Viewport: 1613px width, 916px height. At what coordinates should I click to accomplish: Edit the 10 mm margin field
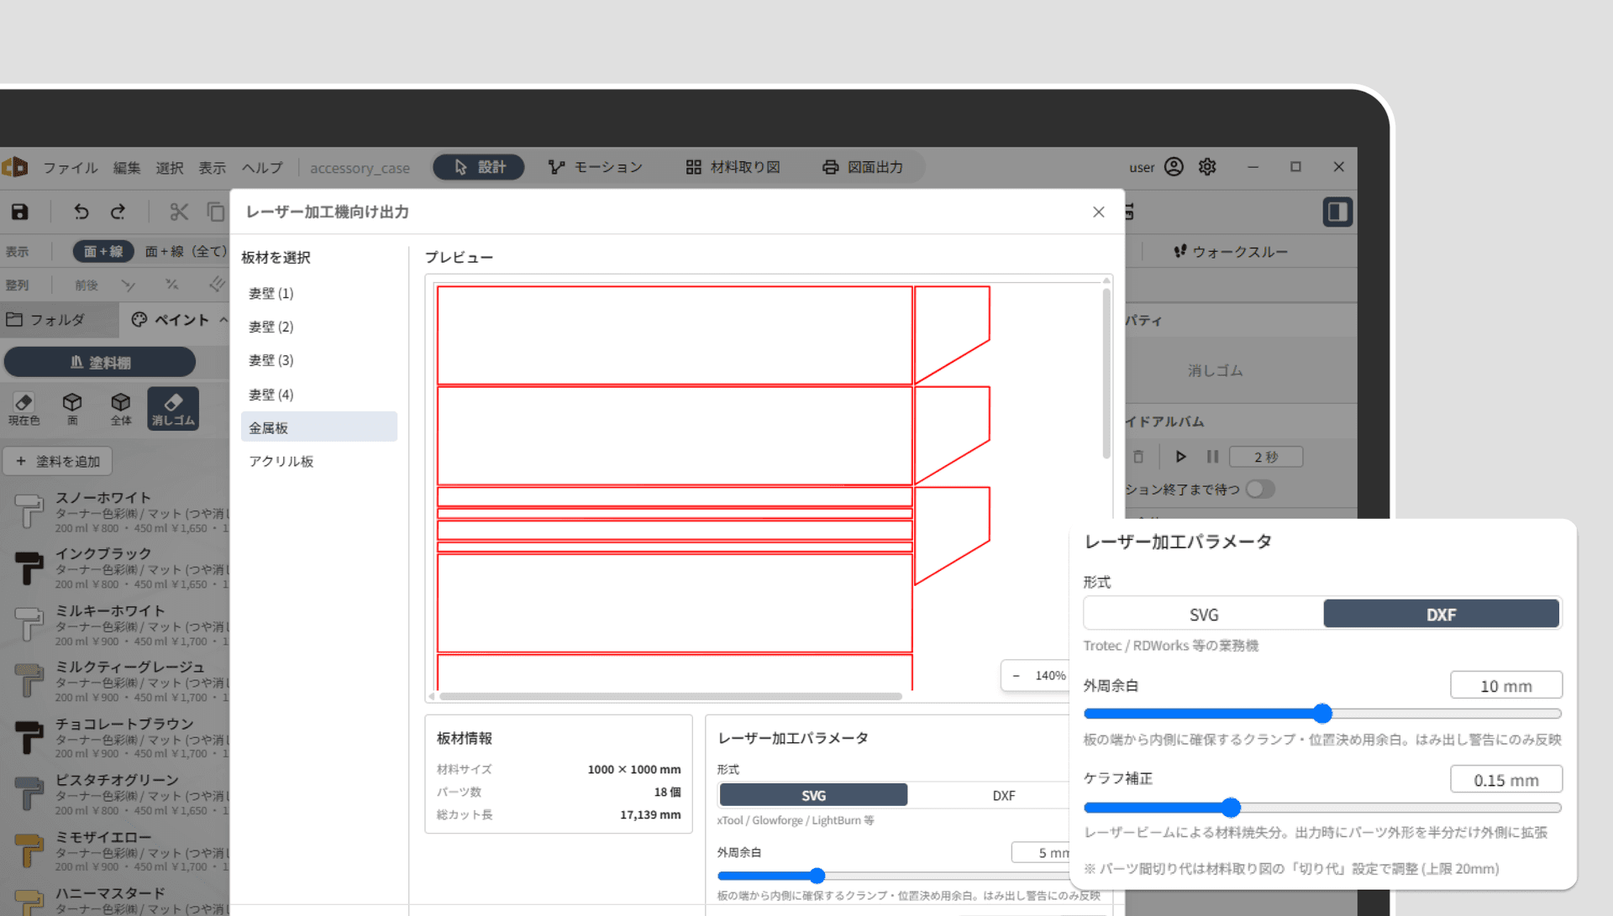click(x=1505, y=685)
